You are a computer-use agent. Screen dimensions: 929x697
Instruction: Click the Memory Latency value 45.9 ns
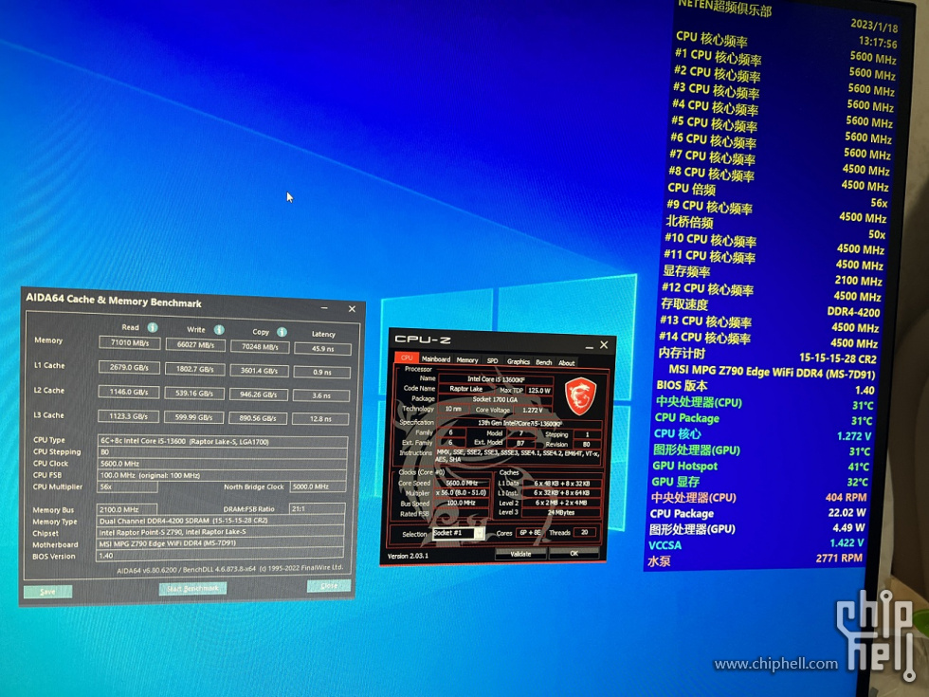[x=322, y=349]
